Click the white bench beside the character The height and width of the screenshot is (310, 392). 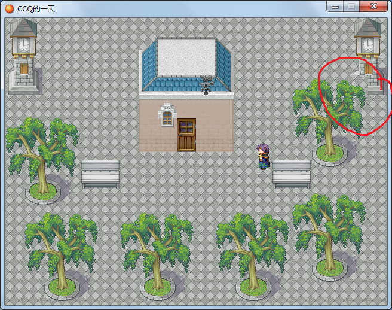point(292,174)
